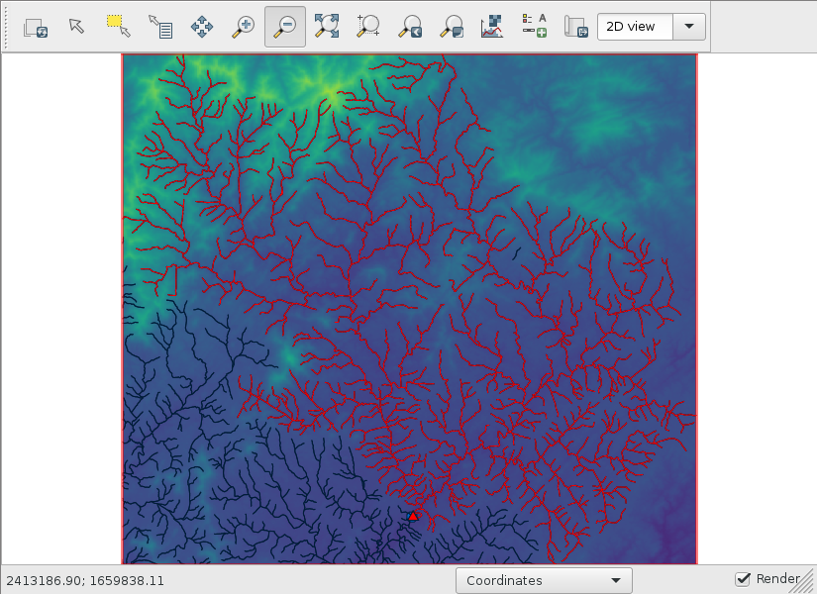Viewport: 817px width, 594px height.
Task: Add map elements such as legend
Action: point(535,28)
